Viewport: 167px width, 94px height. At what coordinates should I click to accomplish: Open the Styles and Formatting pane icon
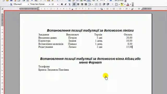point(11,4)
